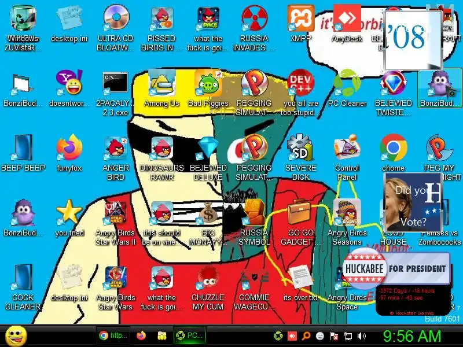
Task: Open the COMMIE WAGECU... shortcut
Action: (x=254, y=278)
